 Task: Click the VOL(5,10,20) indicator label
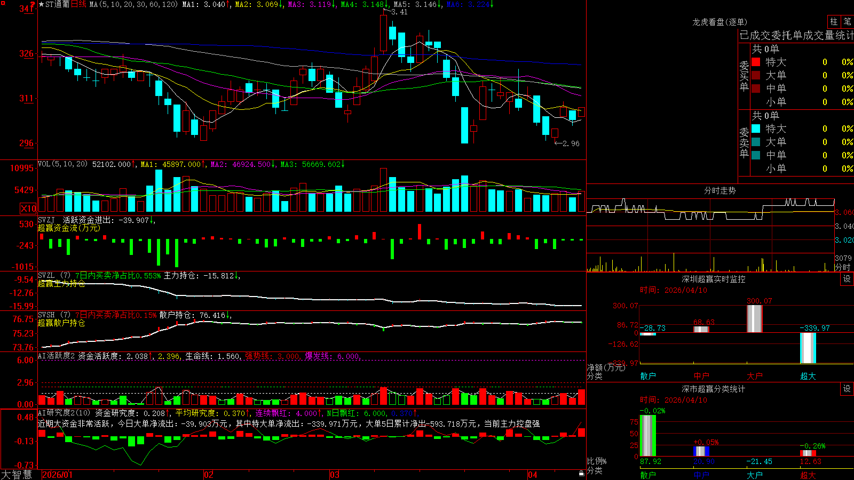click(63, 164)
